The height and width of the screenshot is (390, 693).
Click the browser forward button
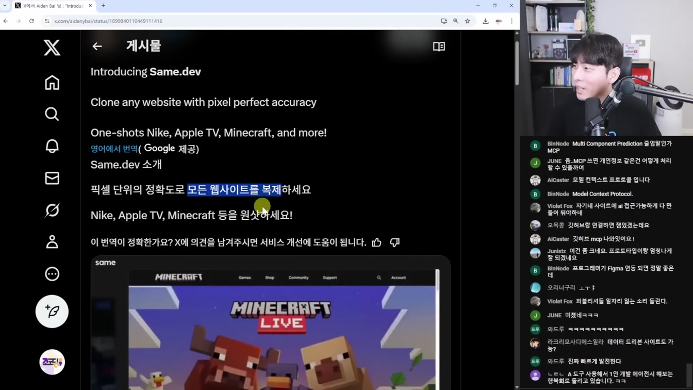click(x=19, y=21)
